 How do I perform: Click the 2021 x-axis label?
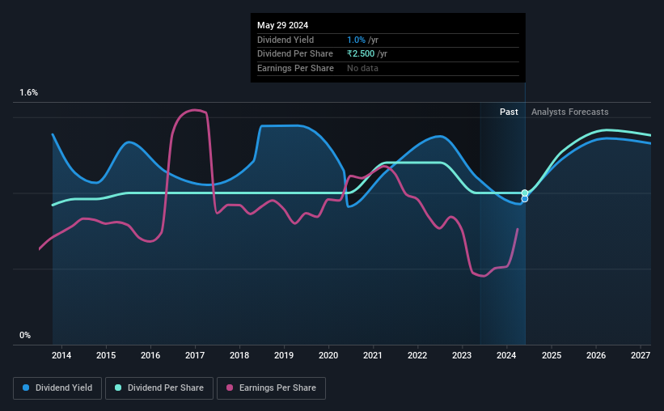pyautogui.click(x=373, y=355)
